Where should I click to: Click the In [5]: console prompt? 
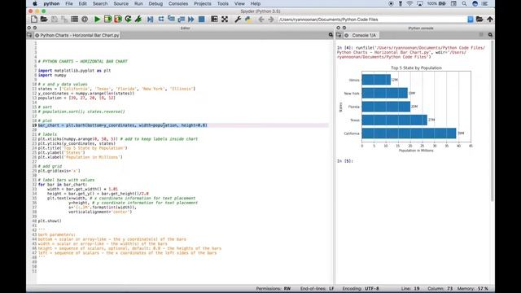click(345, 161)
